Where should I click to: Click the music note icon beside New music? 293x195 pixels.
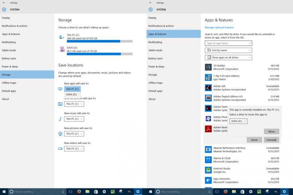[60, 119]
